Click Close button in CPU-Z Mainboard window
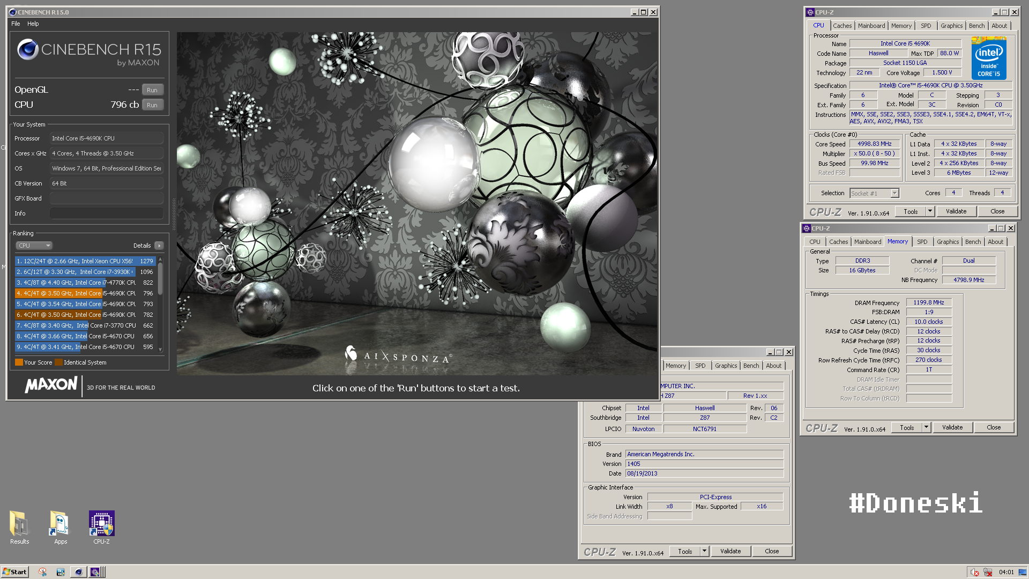This screenshot has height=579, width=1029. 772,552
